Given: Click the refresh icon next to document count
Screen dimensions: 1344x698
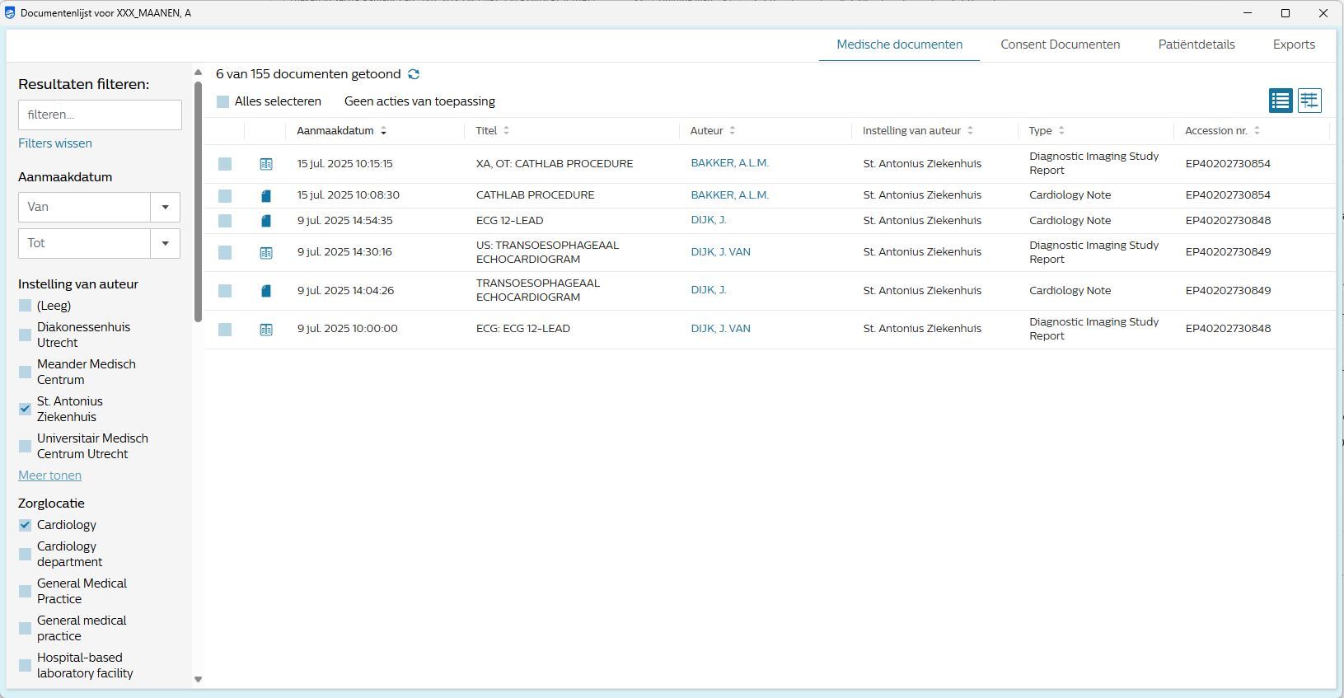Looking at the screenshot, I should click(x=414, y=74).
